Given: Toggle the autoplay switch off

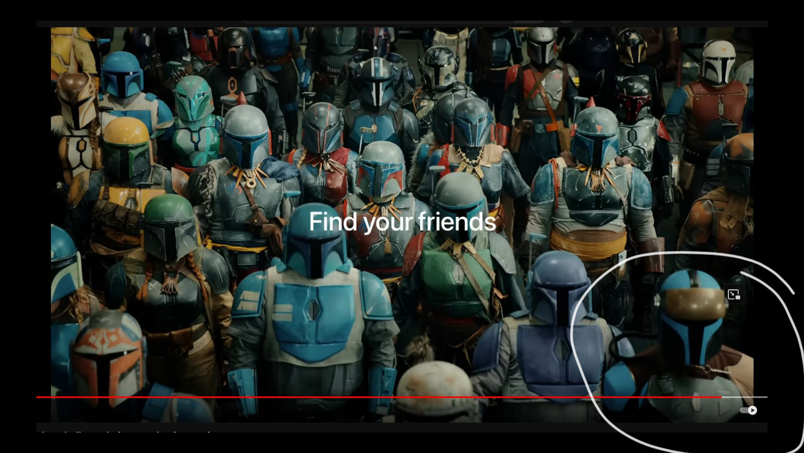Looking at the screenshot, I should pos(748,410).
